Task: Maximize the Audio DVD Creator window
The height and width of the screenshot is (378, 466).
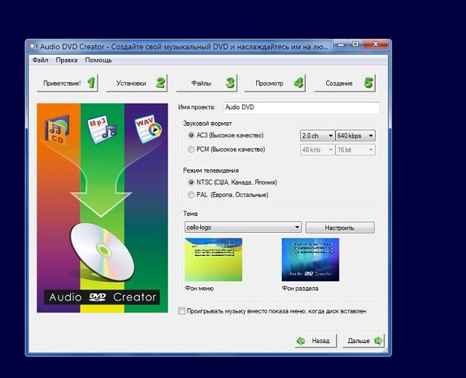Action: coord(355,44)
